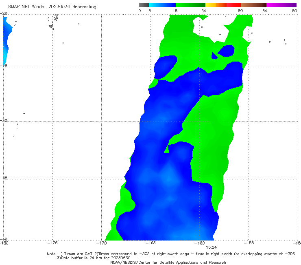The image size is (301, 265).
Task: Click the small green triangle inside the blue region
Action: pyautogui.click(x=167, y=150)
